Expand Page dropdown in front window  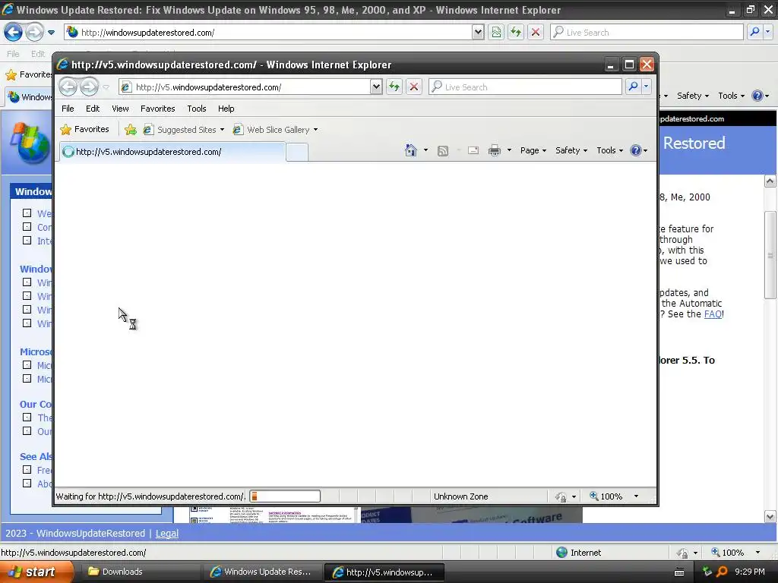coord(544,151)
